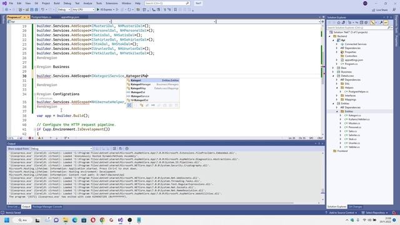Click Solution Explorer switch views icon
Image resolution: width=400 pixels, height=225 pixels.
343,22
